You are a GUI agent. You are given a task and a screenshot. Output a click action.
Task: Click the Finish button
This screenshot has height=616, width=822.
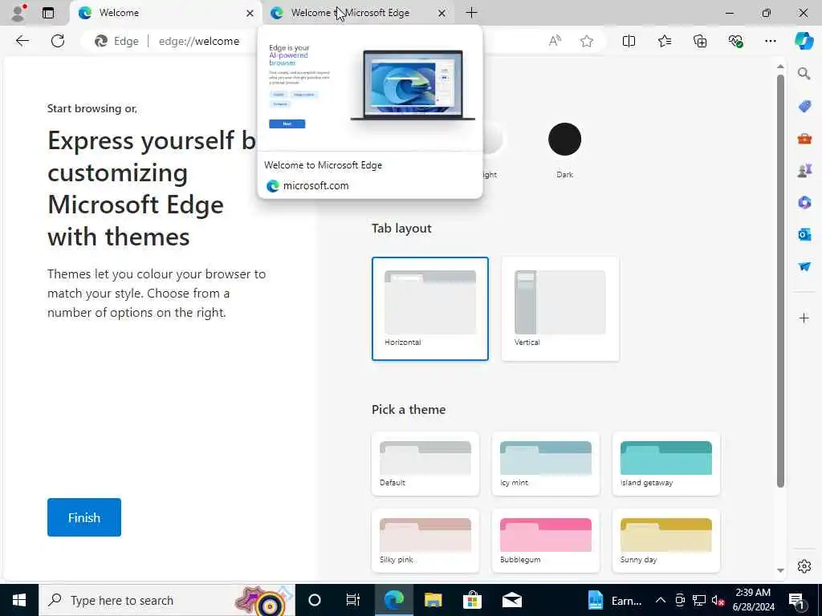click(x=83, y=517)
